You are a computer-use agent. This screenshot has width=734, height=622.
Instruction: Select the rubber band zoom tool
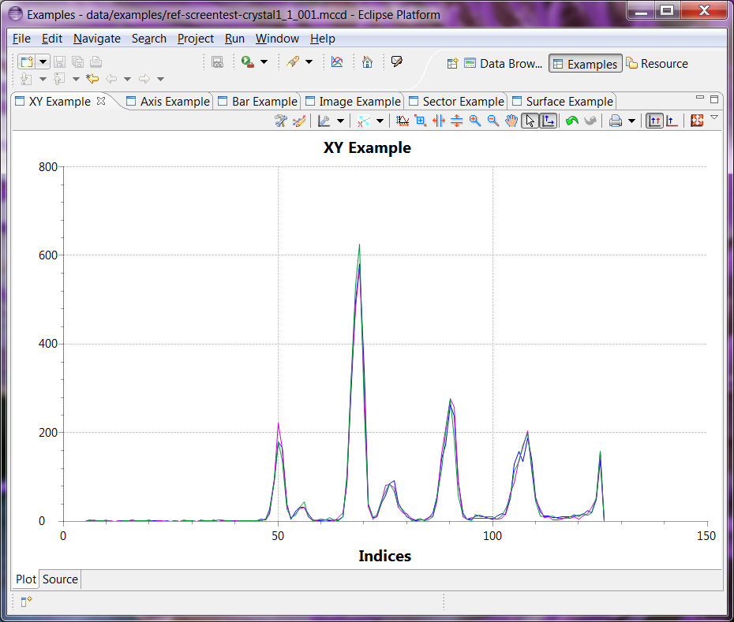pyautogui.click(x=421, y=121)
